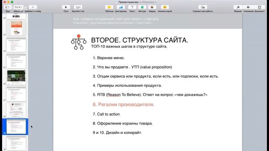Click list item 1. Верхнее меню.
Screen dimensions: 269x151
click(x=108, y=58)
